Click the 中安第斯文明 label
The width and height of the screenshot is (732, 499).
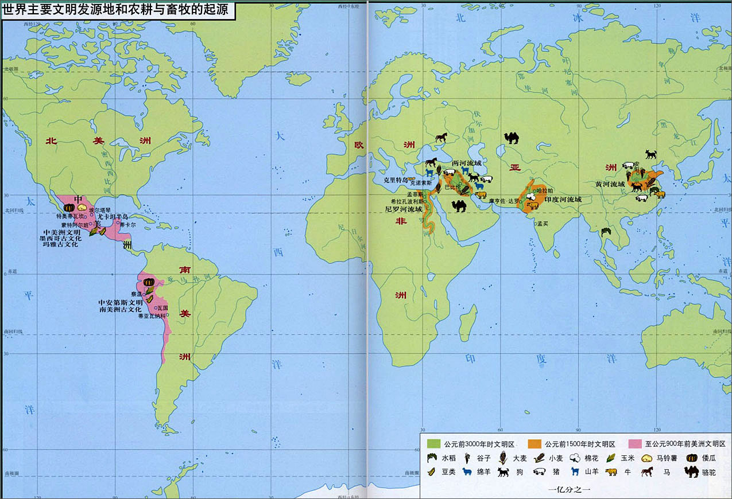pyautogui.click(x=120, y=302)
